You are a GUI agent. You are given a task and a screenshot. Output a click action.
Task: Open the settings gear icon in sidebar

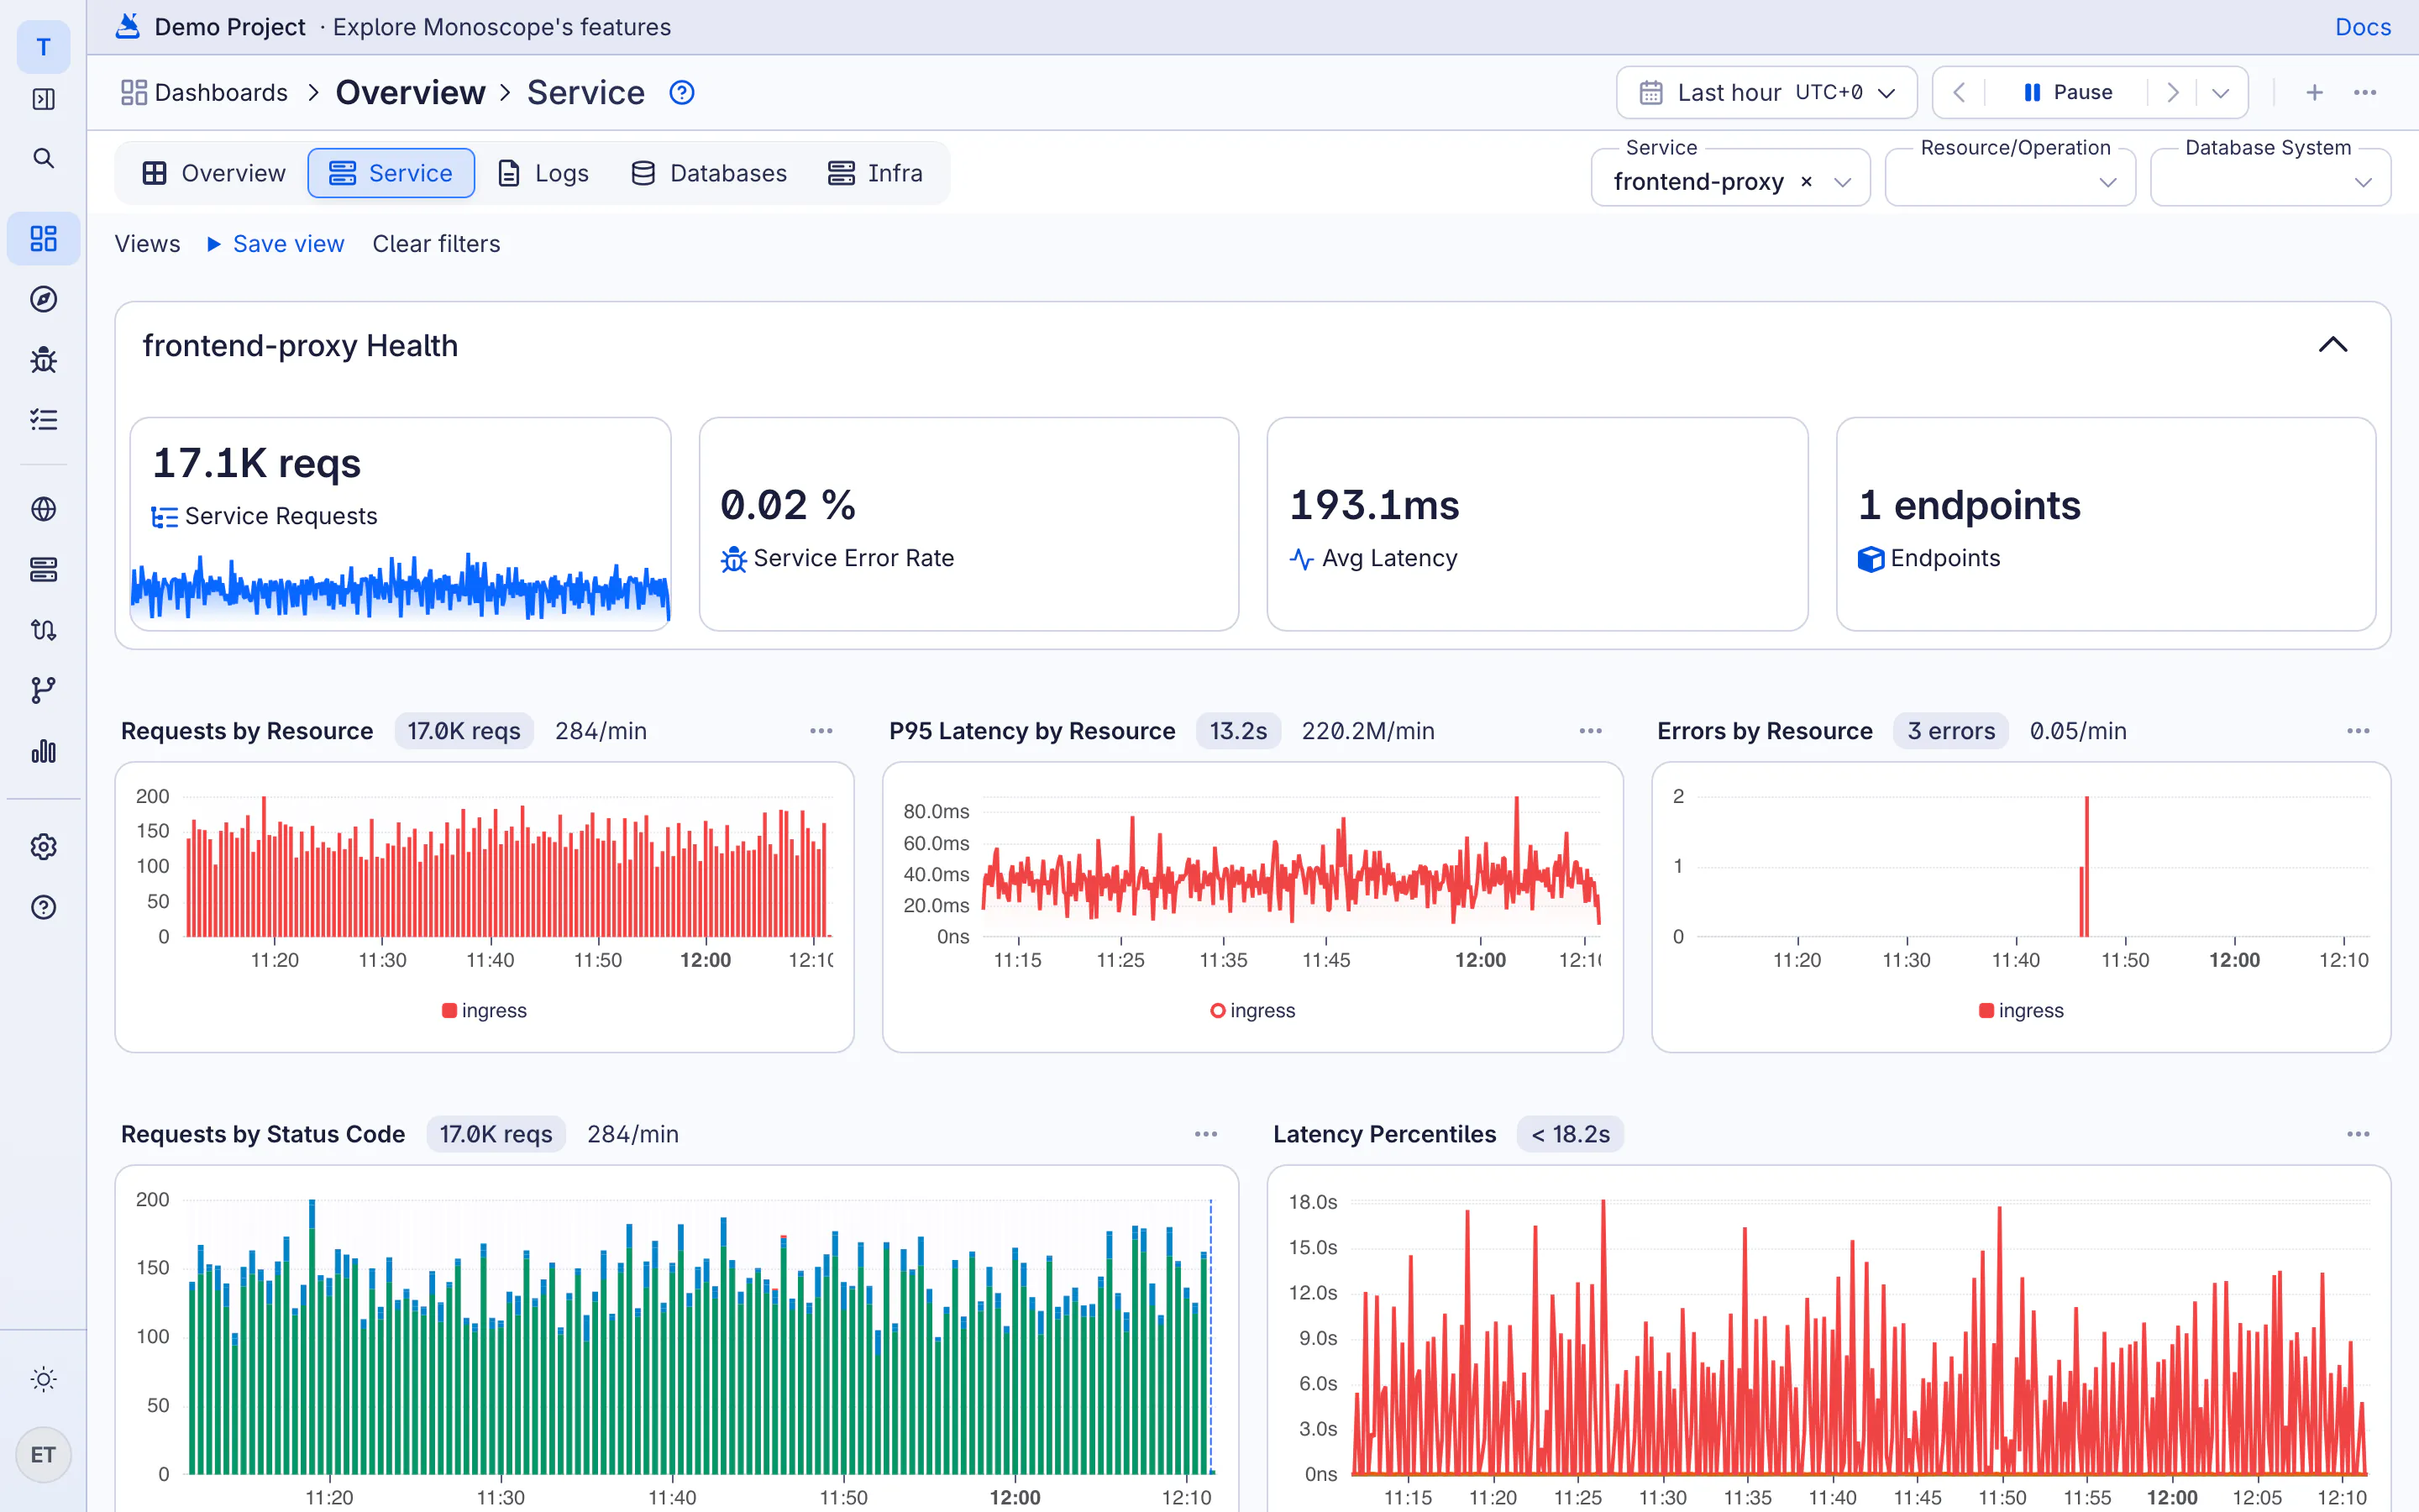click(x=43, y=847)
